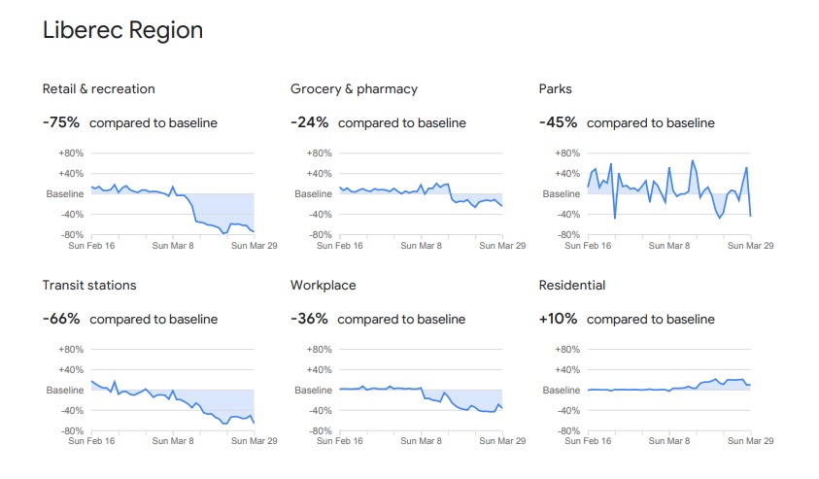This screenshot has width=819, height=479.
Task: Click Sun Mar 29 label under Transit chart
Action: click(256, 441)
